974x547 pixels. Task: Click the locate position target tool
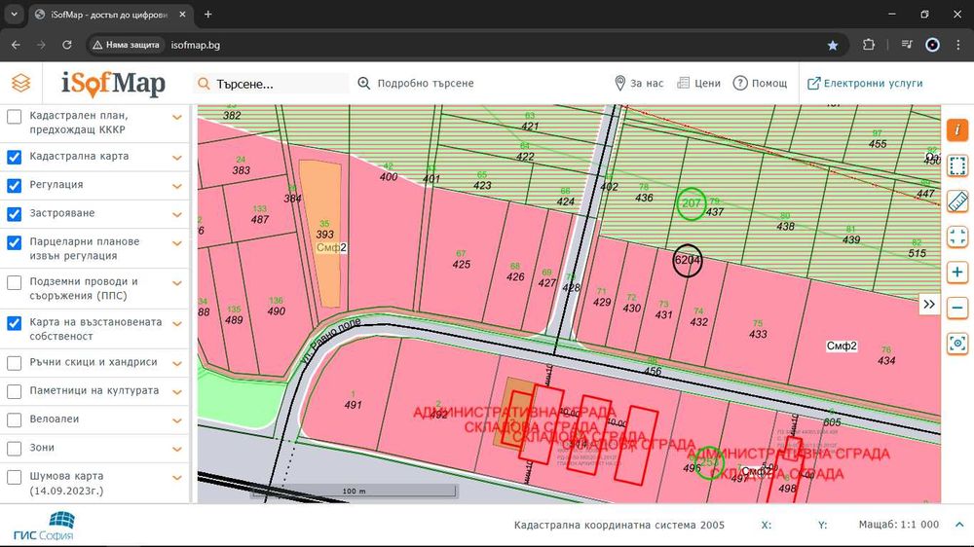pyautogui.click(x=957, y=344)
